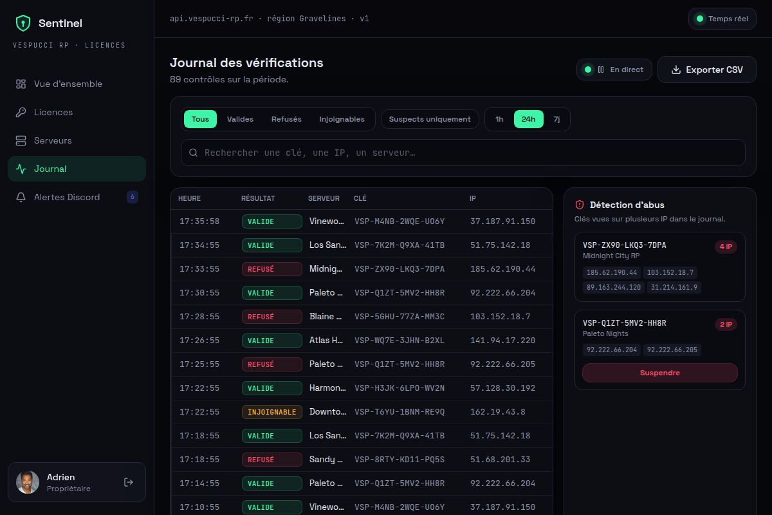Click the logout icon beside Adrien
The image size is (772, 515).
point(129,482)
